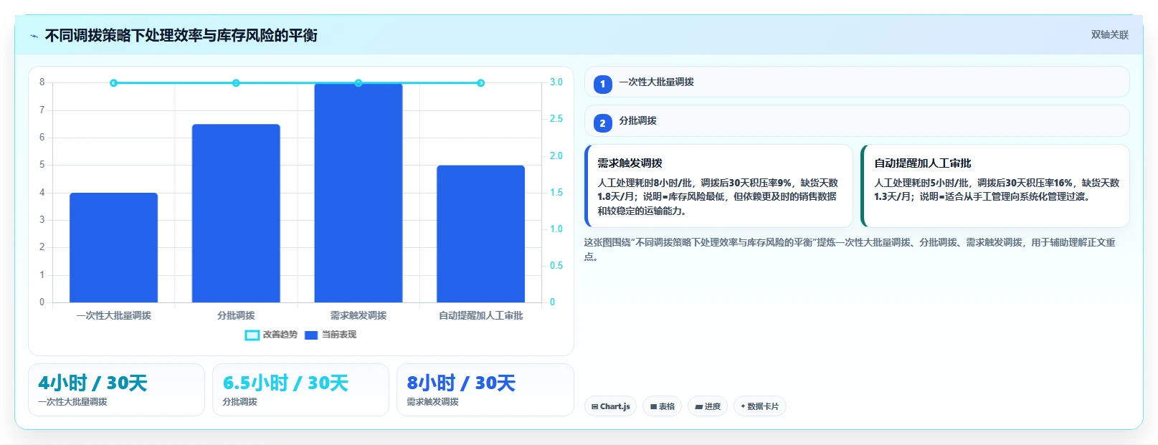Click the small icon before the chart title
Image resolution: width=1158 pixels, height=445 pixels.
click(34, 36)
